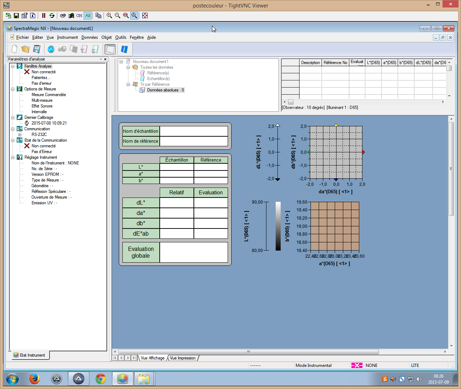Switch to the Vue Impression tab
461x389 pixels.
click(182, 358)
